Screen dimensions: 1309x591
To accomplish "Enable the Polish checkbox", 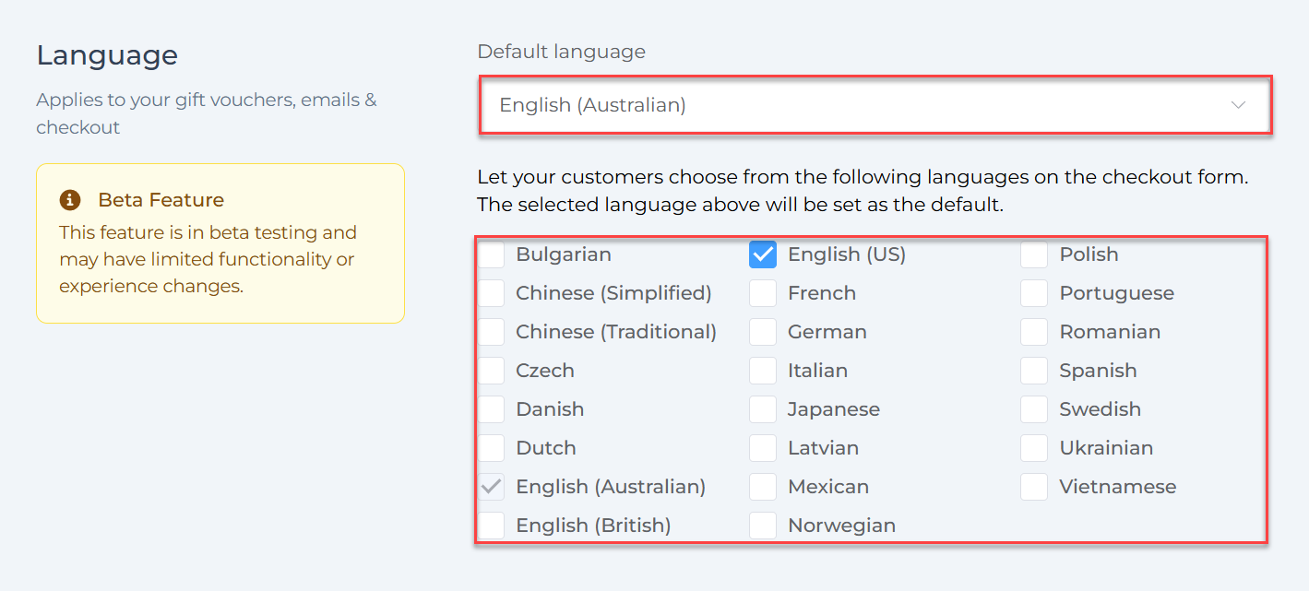I will tap(1034, 254).
